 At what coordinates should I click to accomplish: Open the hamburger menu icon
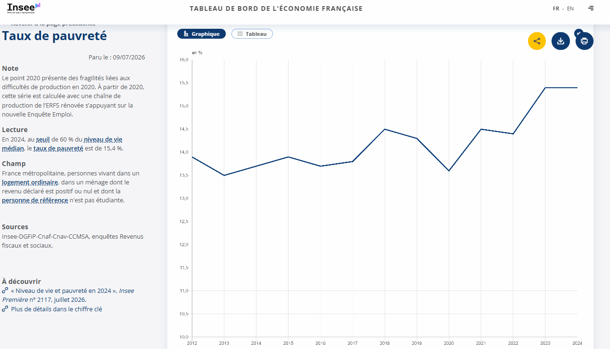pos(591,8)
